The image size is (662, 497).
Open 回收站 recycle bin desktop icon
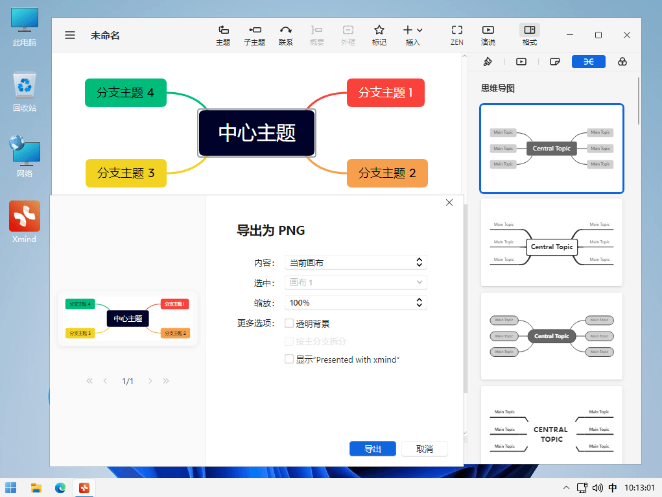click(x=25, y=92)
